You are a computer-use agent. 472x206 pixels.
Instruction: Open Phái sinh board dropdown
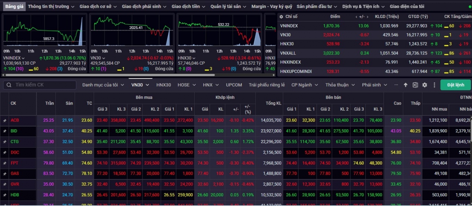pyautogui.click(x=374, y=85)
